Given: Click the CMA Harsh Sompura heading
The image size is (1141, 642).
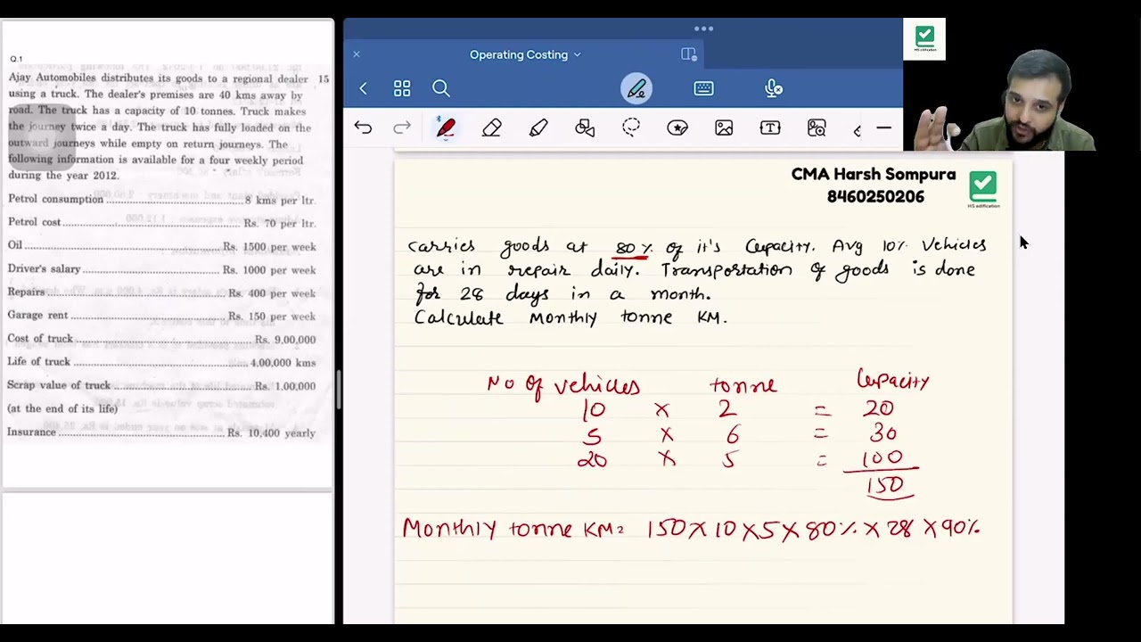Looking at the screenshot, I should [874, 175].
